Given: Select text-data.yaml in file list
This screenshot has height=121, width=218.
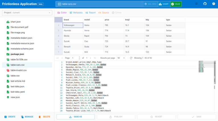Looking at the screenshot, I should (x=27, y=92).
